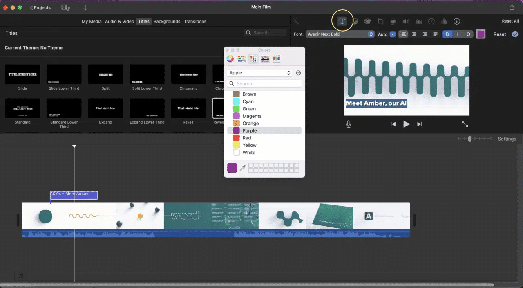Screen dimensions: 523x288
Task: Click the fullscreen expand arrows icon
Action: click(x=465, y=124)
